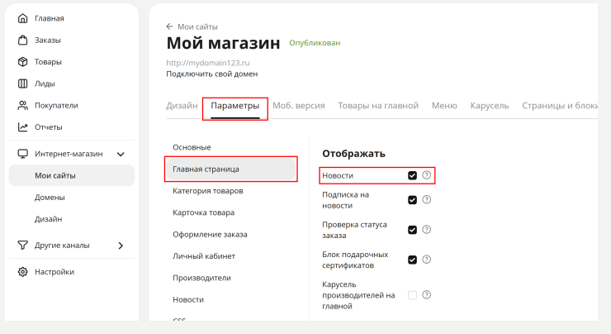The height and width of the screenshot is (334, 611).
Task: Switch to the Моб. версия tab
Action: [x=299, y=106]
